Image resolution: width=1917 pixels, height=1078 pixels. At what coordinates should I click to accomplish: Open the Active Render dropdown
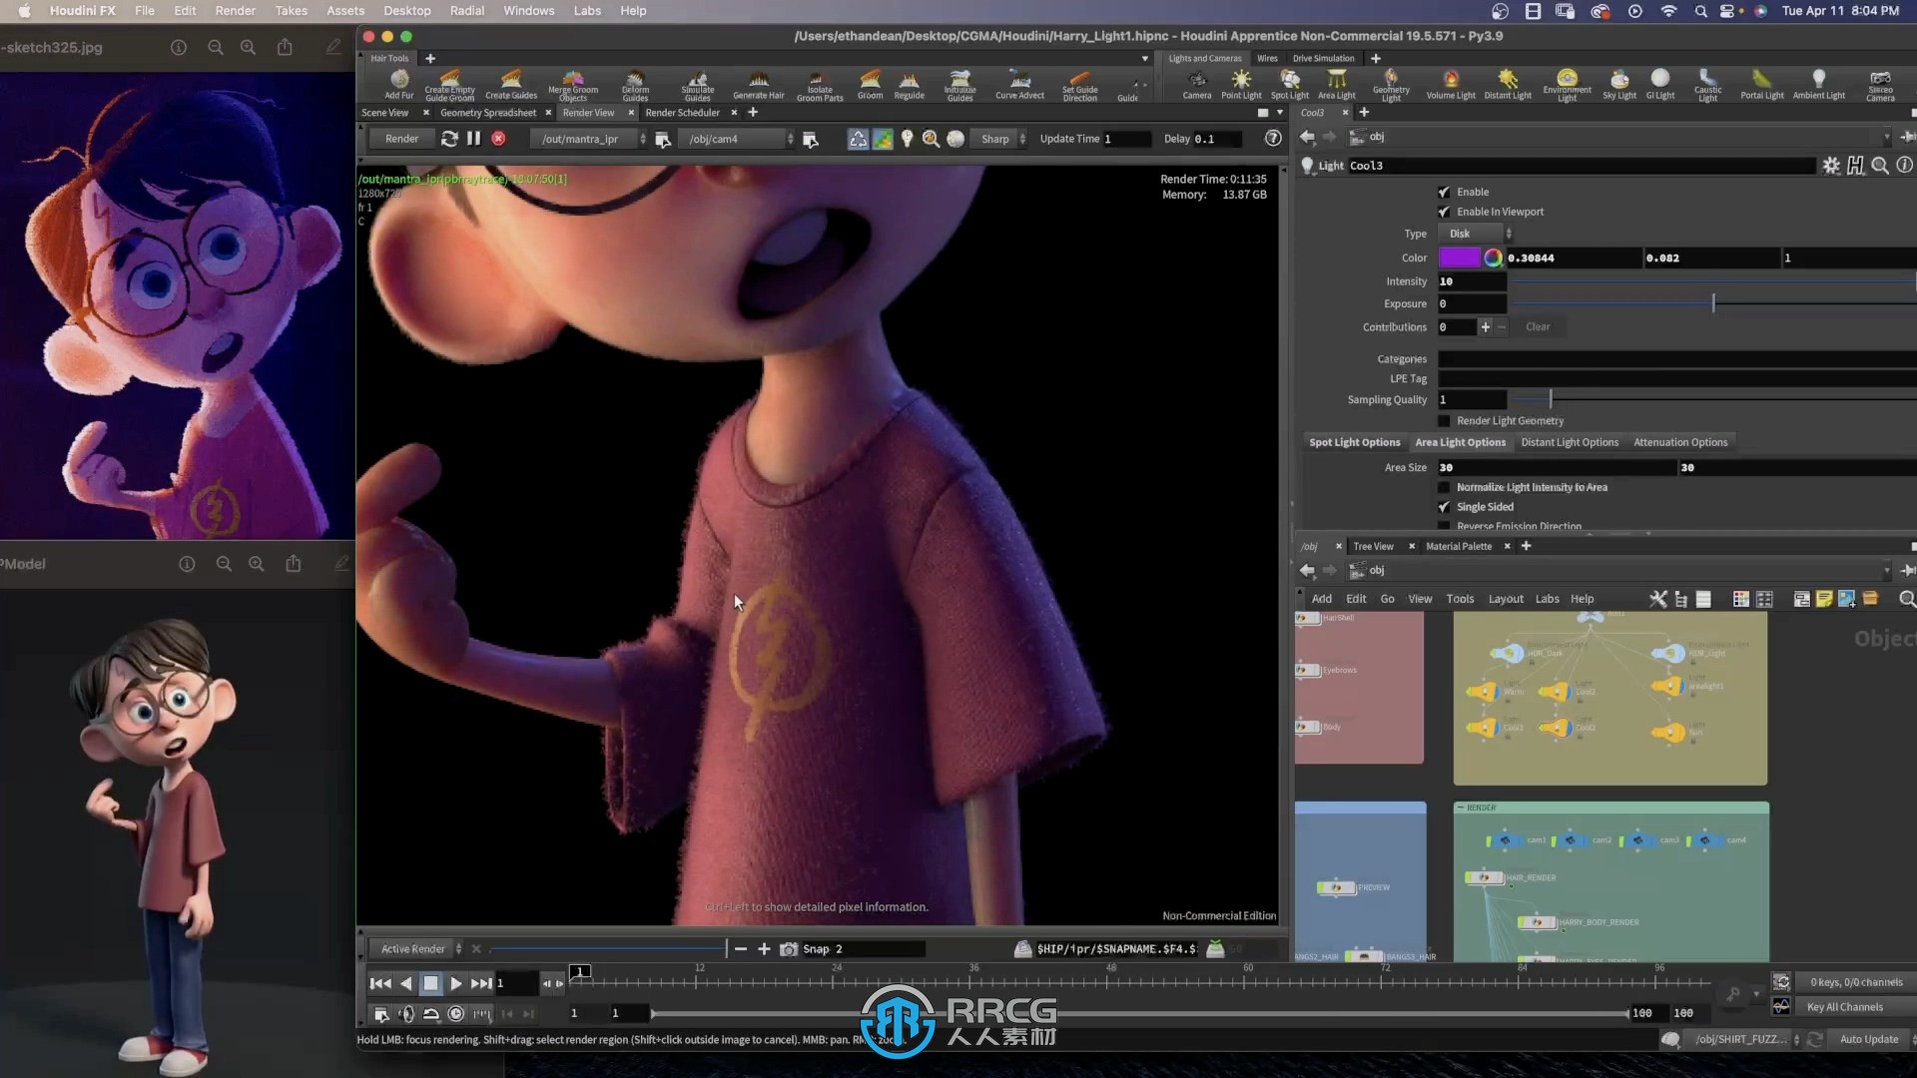pyautogui.click(x=416, y=949)
